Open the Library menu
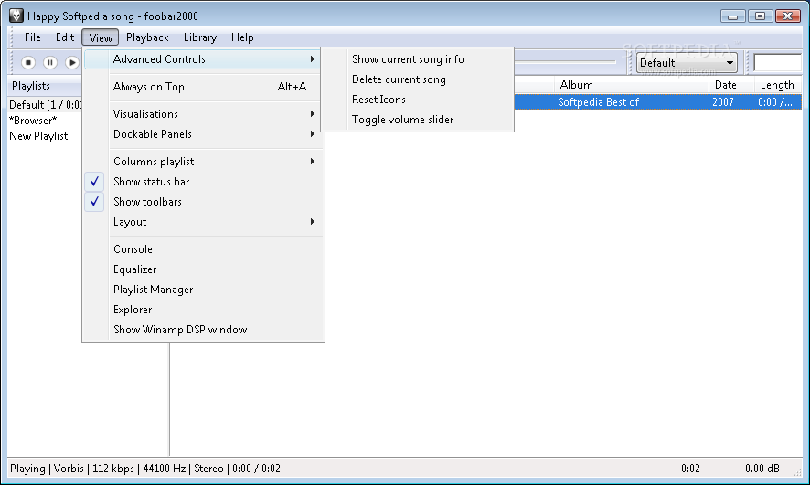Viewport: 810px width, 485px height. [200, 37]
